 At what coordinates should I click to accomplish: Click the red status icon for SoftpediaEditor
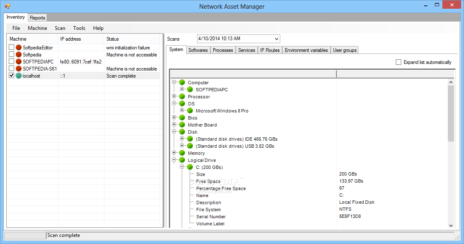19,47
